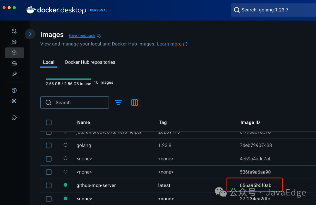
Task: Open Builds wrench icon in sidebar
Action: coord(14,74)
